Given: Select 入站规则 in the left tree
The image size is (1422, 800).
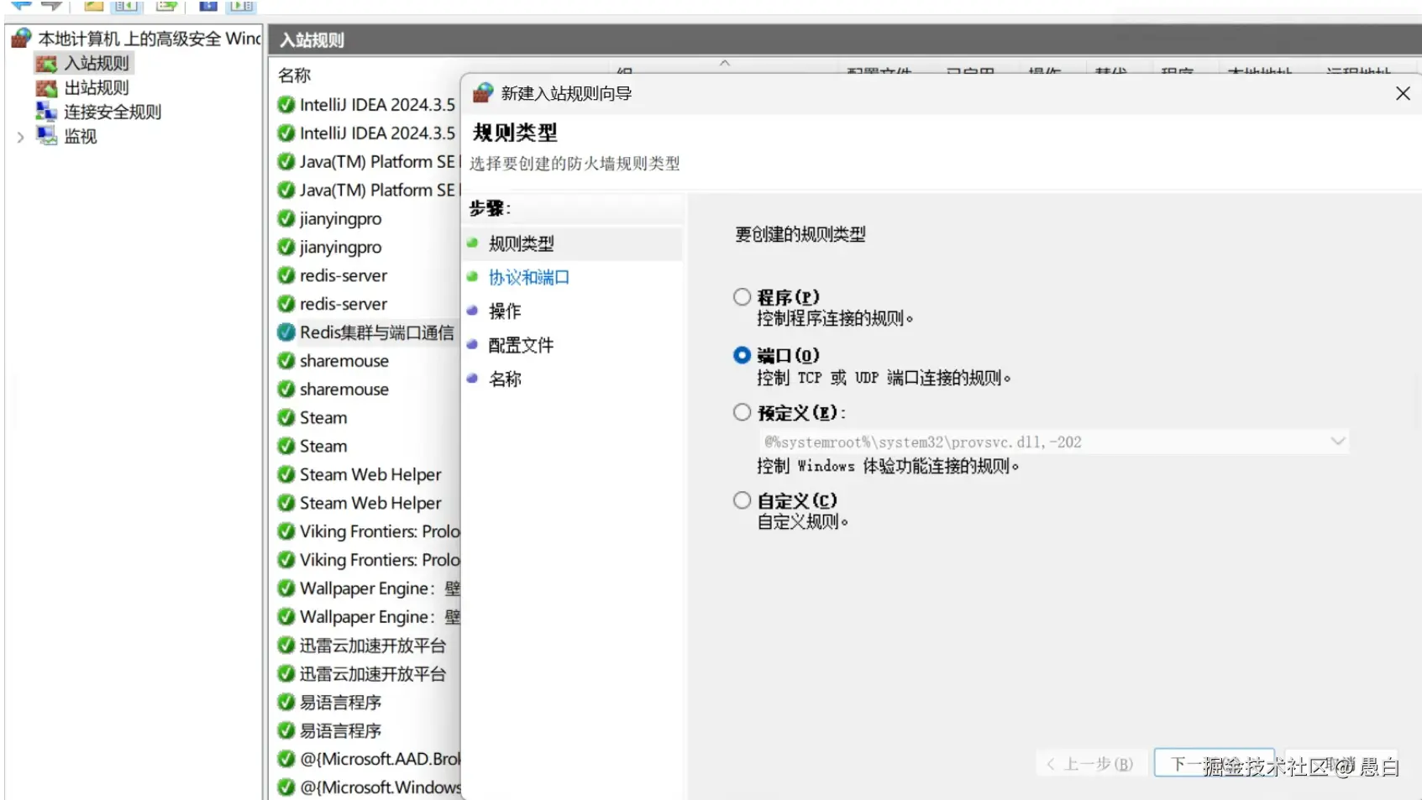Looking at the screenshot, I should 97,63.
